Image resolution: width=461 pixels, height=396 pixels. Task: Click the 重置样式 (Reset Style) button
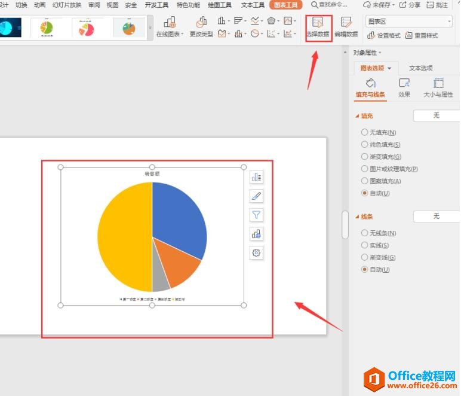click(x=422, y=36)
